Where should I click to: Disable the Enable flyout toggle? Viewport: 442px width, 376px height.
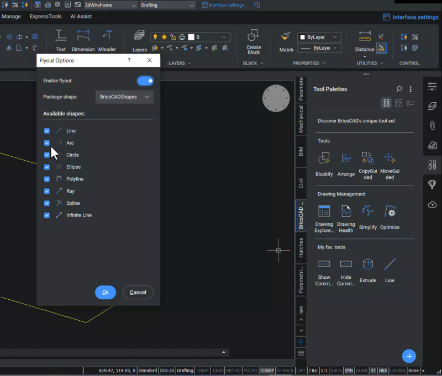point(145,81)
